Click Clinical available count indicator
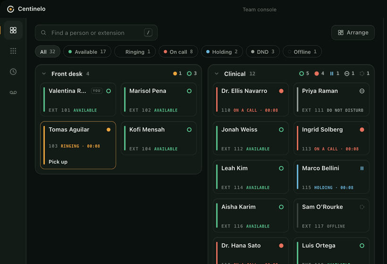The image size is (387, 264). coord(304,74)
